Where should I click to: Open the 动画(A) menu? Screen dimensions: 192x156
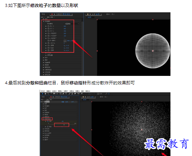point(72,91)
